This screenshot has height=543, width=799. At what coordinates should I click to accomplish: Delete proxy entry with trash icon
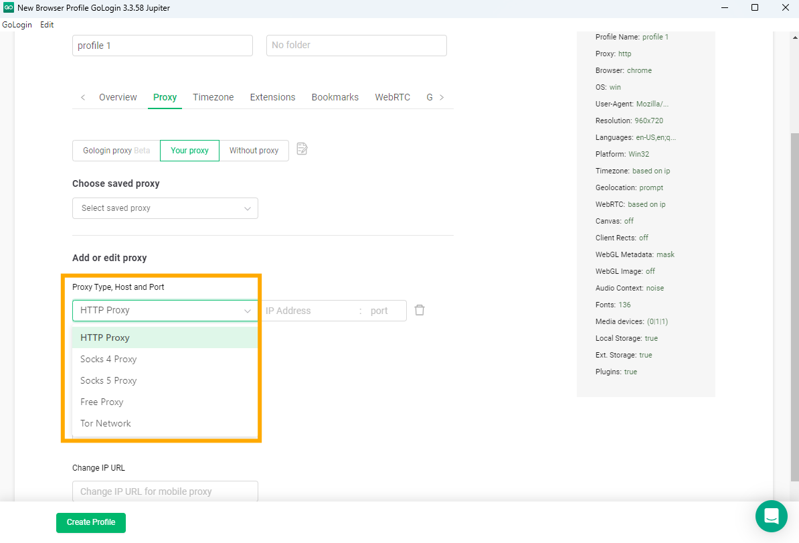pyautogui.click(x=420, y=310)
